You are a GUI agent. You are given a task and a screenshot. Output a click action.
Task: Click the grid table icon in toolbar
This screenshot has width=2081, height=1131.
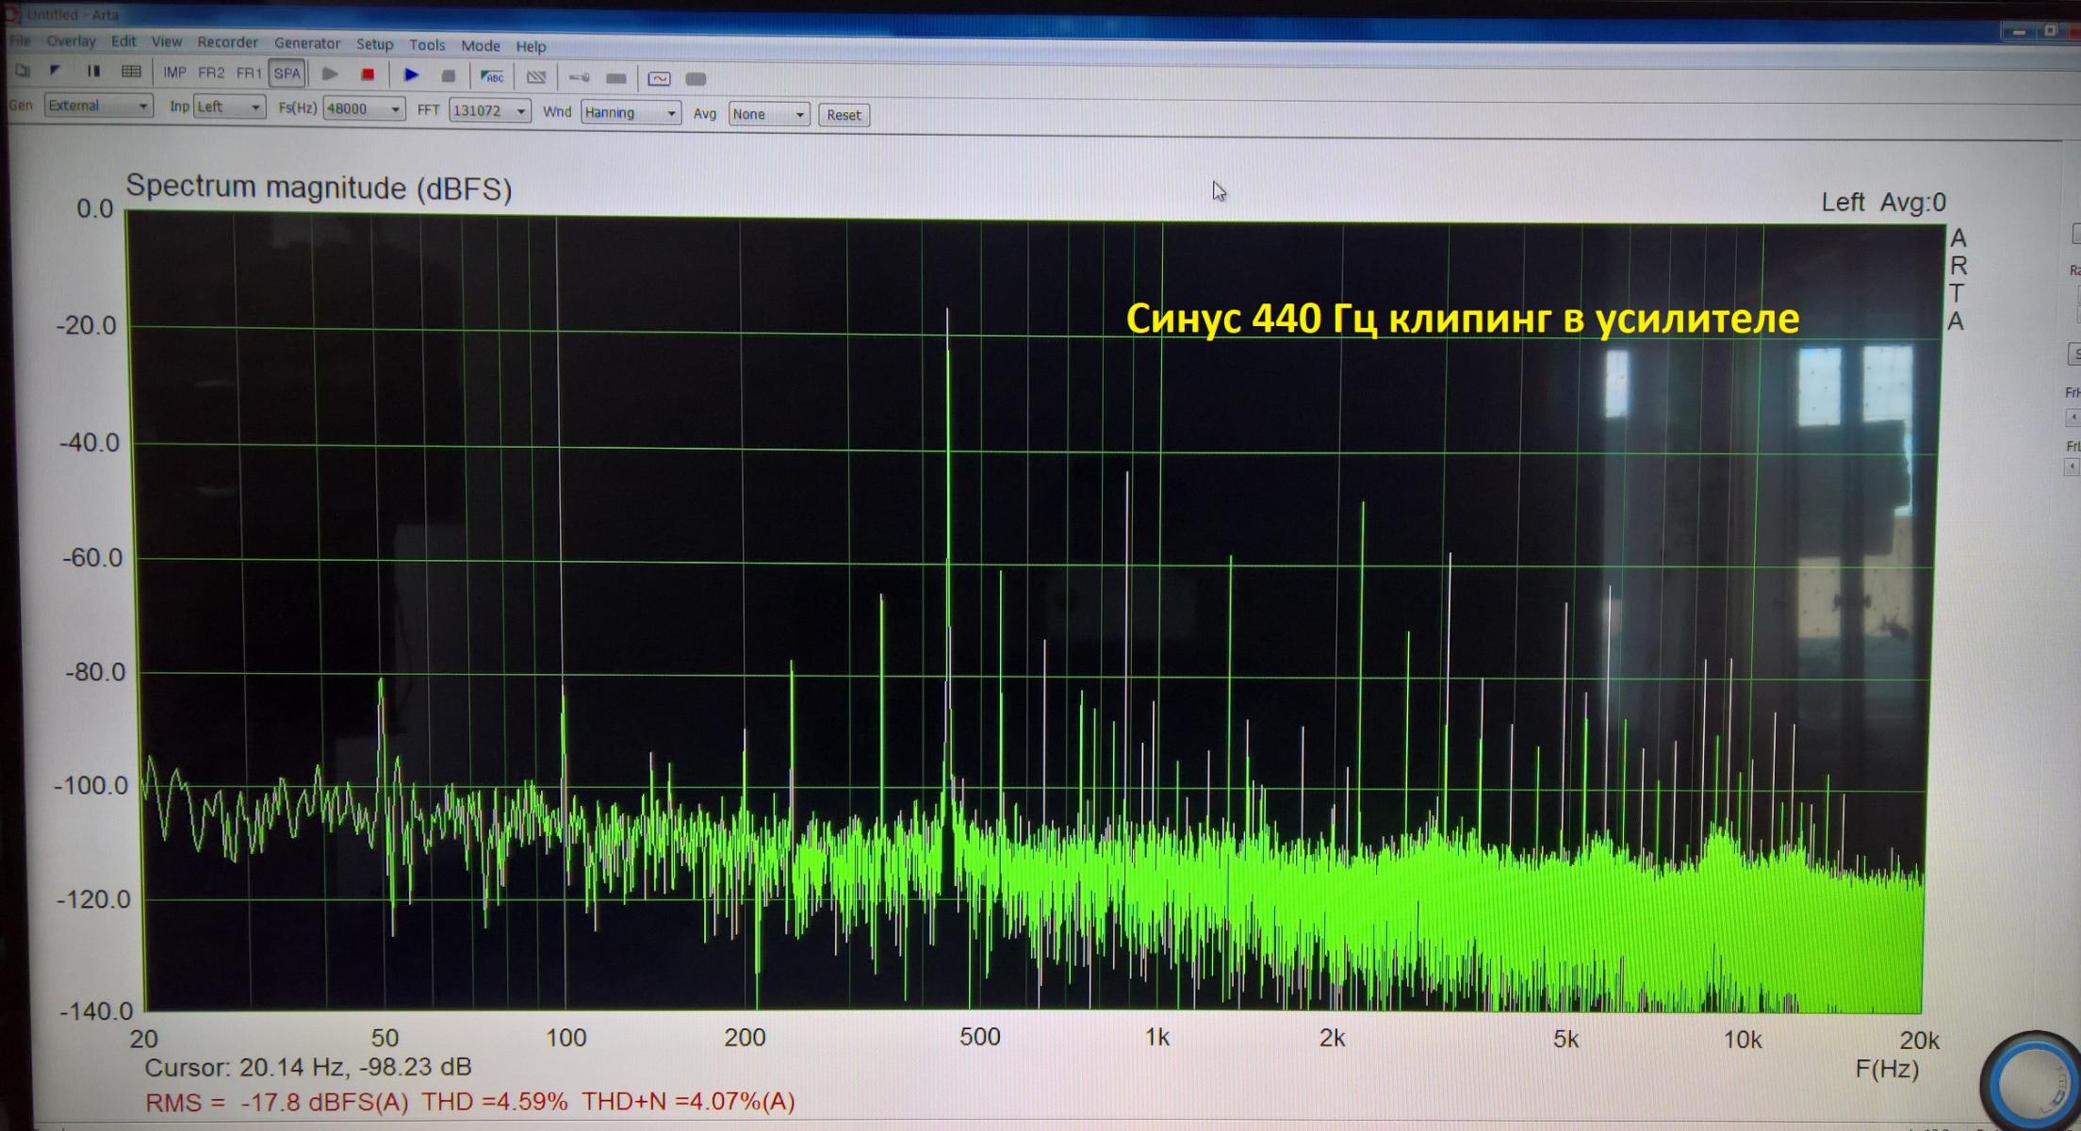point(131,72)
